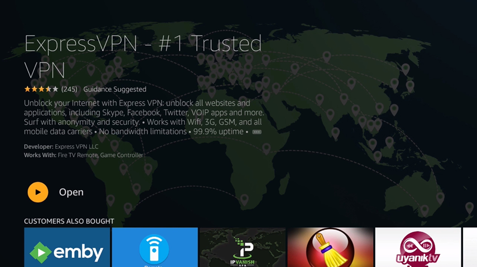The height and width of the screenshot is (267, 477).
Task: Click the orange play circle icon
Action: 38,192
